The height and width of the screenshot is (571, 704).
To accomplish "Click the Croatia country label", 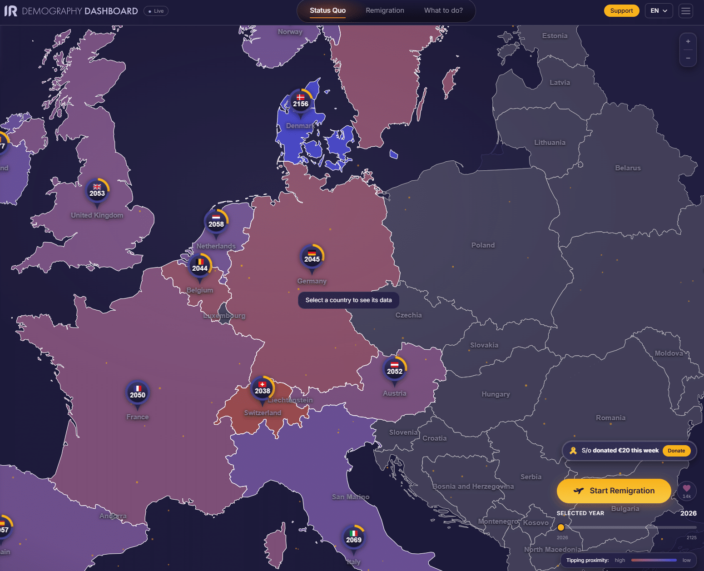I will coord(435,438).
